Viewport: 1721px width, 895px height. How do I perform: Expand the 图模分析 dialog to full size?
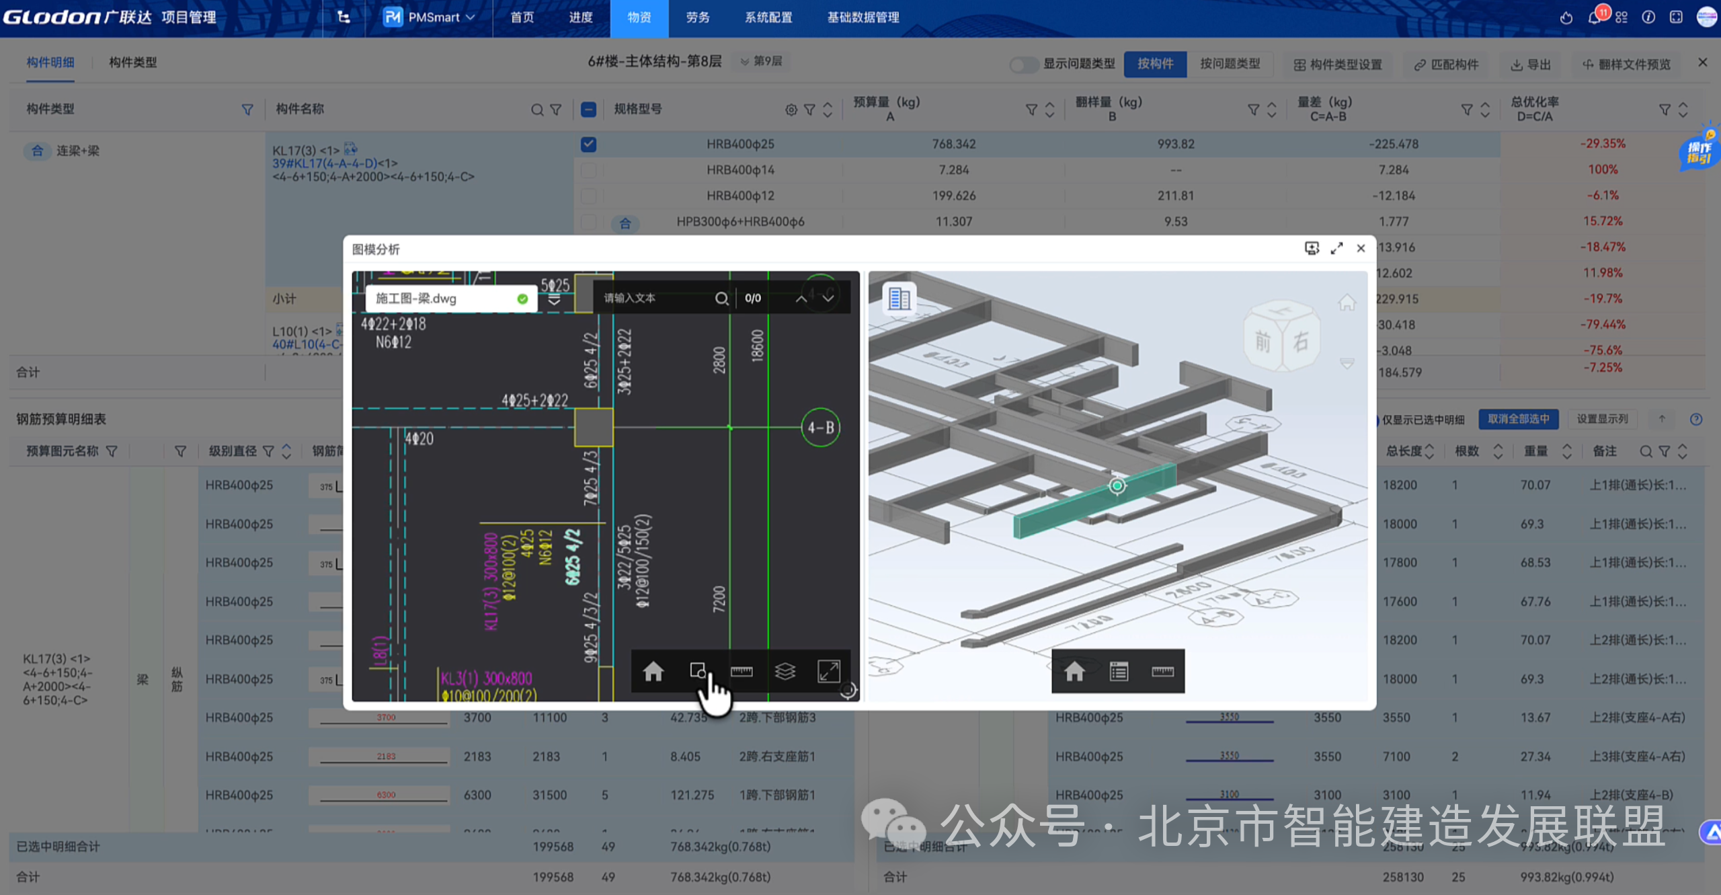tap(1336, 248)
